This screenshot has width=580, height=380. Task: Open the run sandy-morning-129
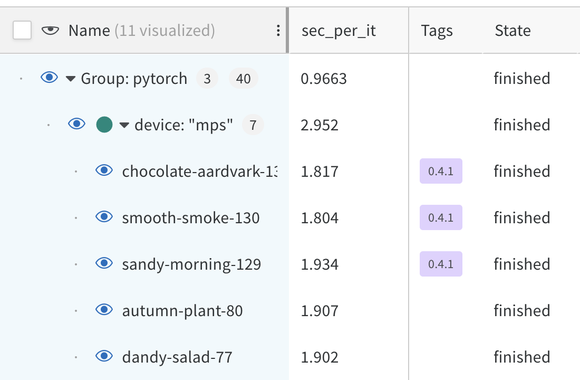tap(192, 263)
